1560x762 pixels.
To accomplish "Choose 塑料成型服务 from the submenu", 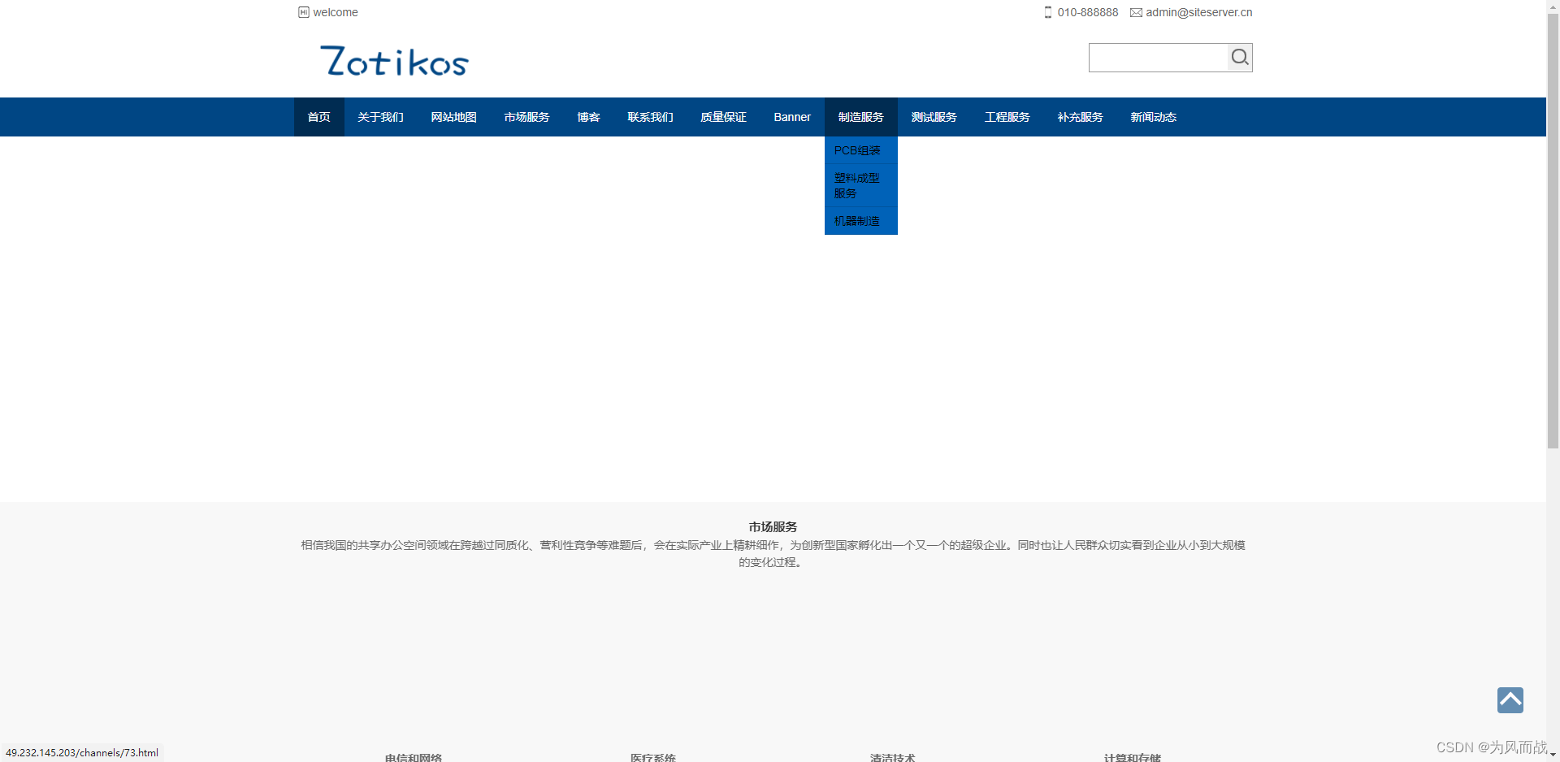I will (x=861, y=185).
